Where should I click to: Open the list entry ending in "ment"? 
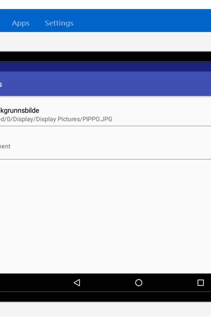105,143
